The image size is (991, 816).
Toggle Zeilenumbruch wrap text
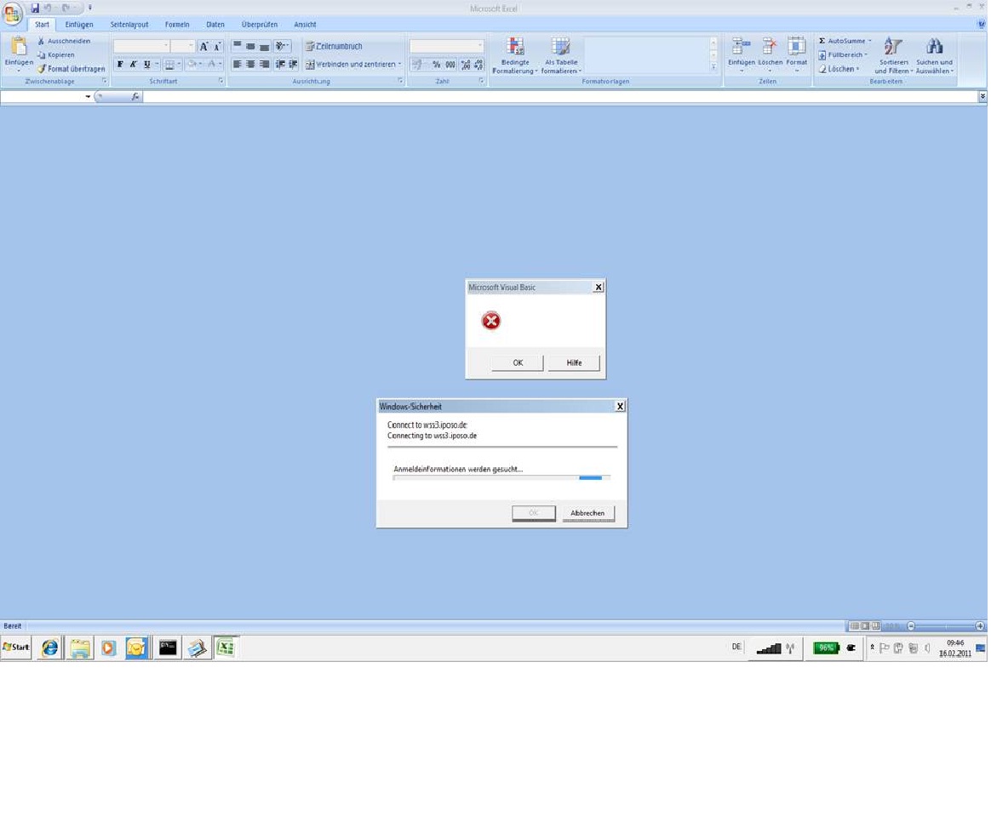(x=335, y=46)
